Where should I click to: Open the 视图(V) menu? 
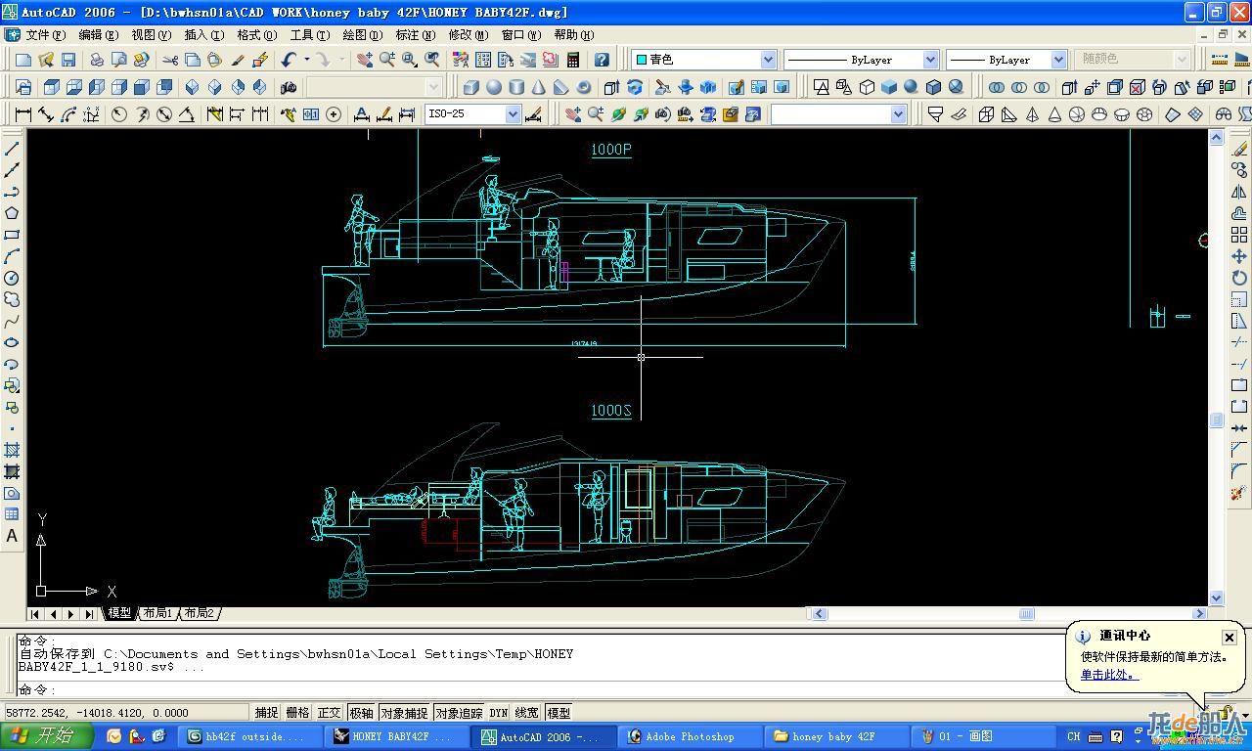tap(152, 34)
